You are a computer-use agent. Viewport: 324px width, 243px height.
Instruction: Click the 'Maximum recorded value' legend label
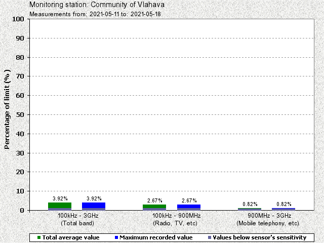click(156, 237)
